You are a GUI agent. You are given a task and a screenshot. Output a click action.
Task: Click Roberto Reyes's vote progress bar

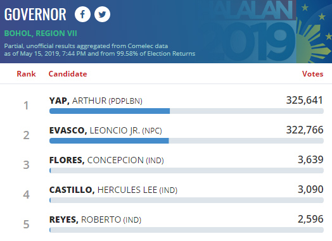pos(186,230)
